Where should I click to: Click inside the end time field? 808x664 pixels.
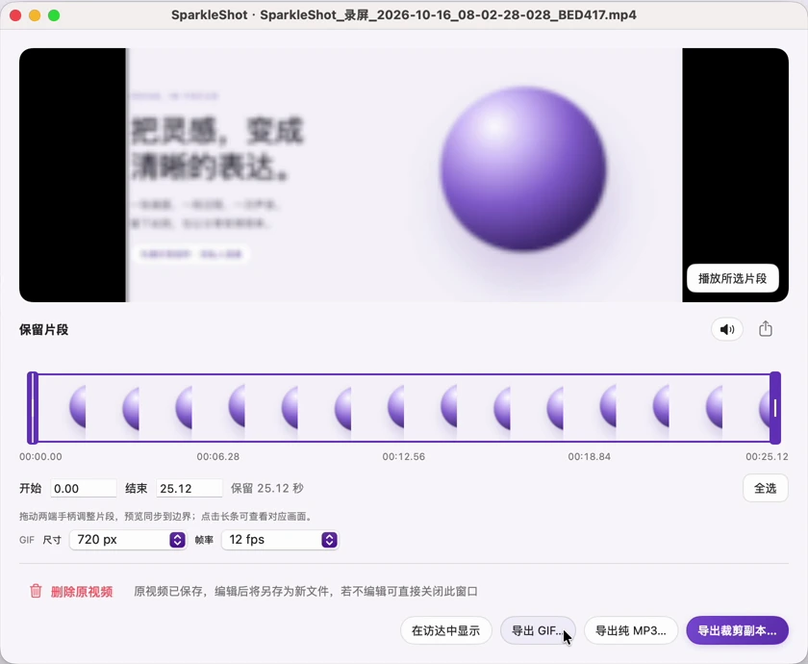point(189,488)
